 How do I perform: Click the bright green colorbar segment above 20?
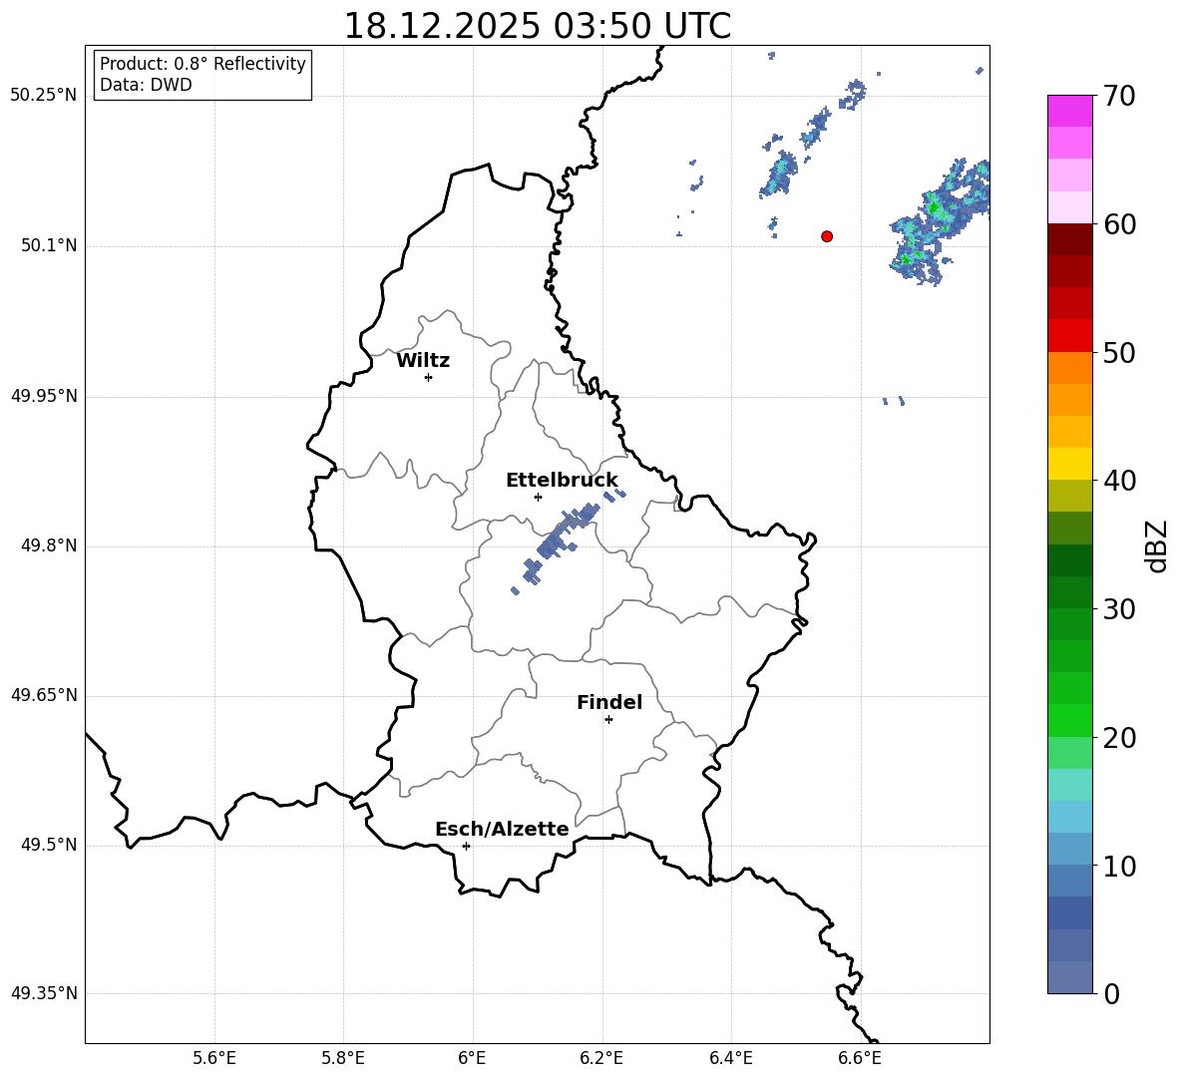[x=1069, y=720]
